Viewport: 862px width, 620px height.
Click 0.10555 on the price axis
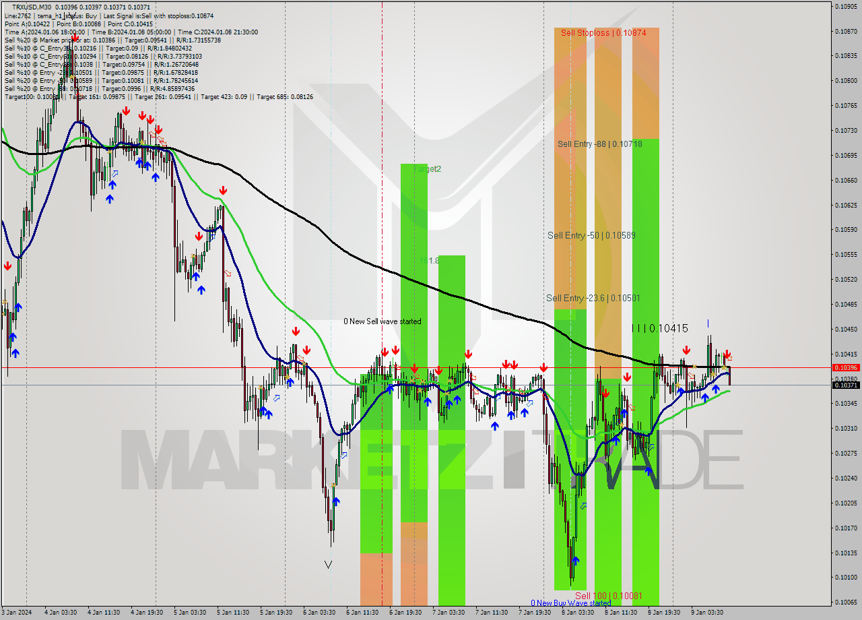point(846,254)
